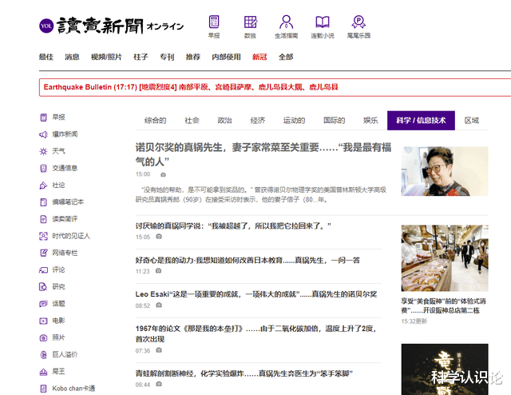This screenshot has height=395, width=511.
Task: Open the 消息 navigation menu item
Action: point(72,57)
